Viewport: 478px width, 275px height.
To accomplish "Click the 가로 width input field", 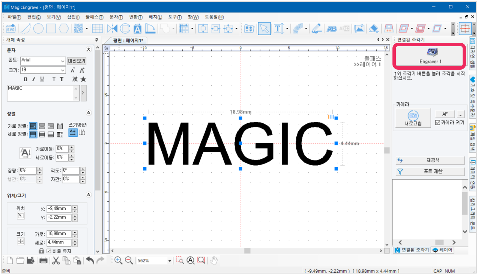I will coord(59,234).
